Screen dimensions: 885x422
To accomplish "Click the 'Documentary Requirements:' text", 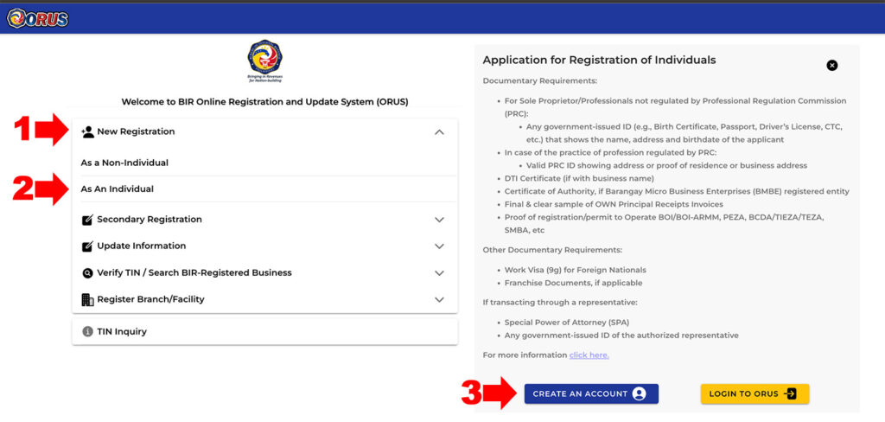I will (x=539, y=80).
